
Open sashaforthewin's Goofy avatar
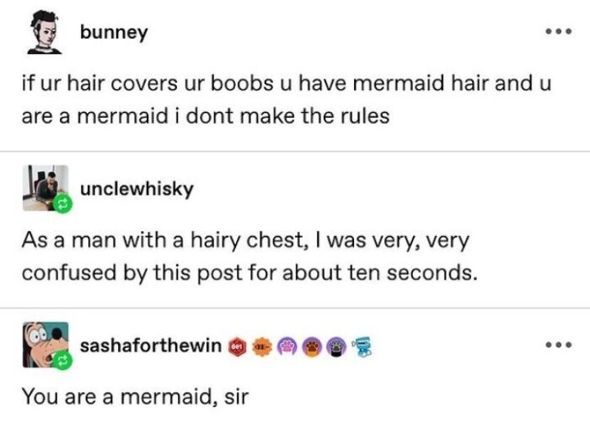(46, 344)
